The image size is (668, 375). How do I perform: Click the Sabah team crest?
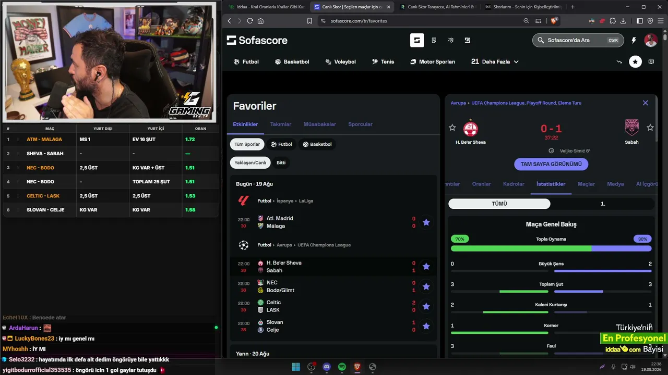[631, 128]
